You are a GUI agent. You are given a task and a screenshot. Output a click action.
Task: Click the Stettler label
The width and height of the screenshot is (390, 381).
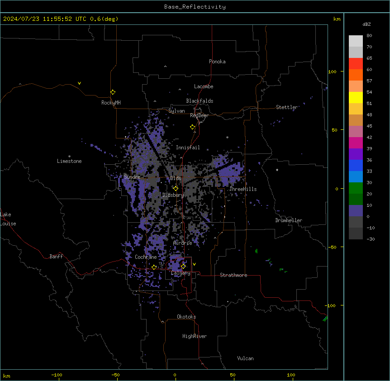tap(287, 107)
